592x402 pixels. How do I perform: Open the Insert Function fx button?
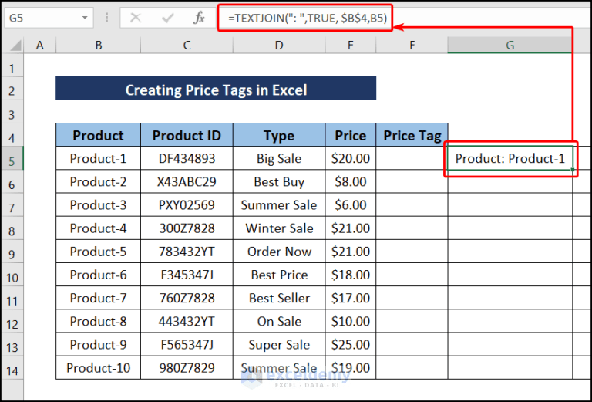click(199, 18)
